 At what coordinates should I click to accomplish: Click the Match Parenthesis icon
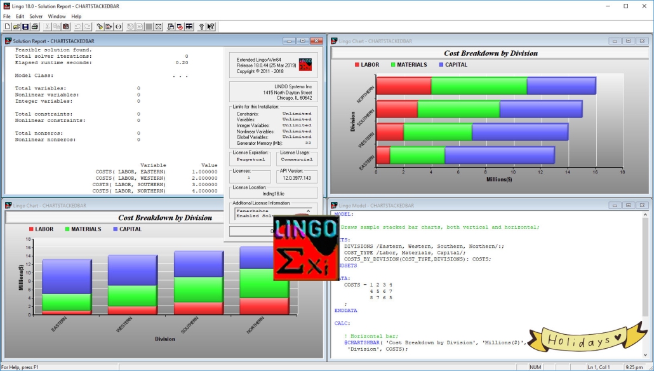tap(119, 26)
